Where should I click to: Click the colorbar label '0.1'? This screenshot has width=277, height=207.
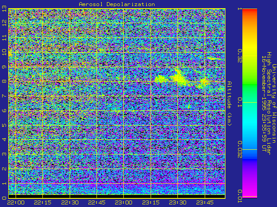pyautogui.click(x=240, y=102)
